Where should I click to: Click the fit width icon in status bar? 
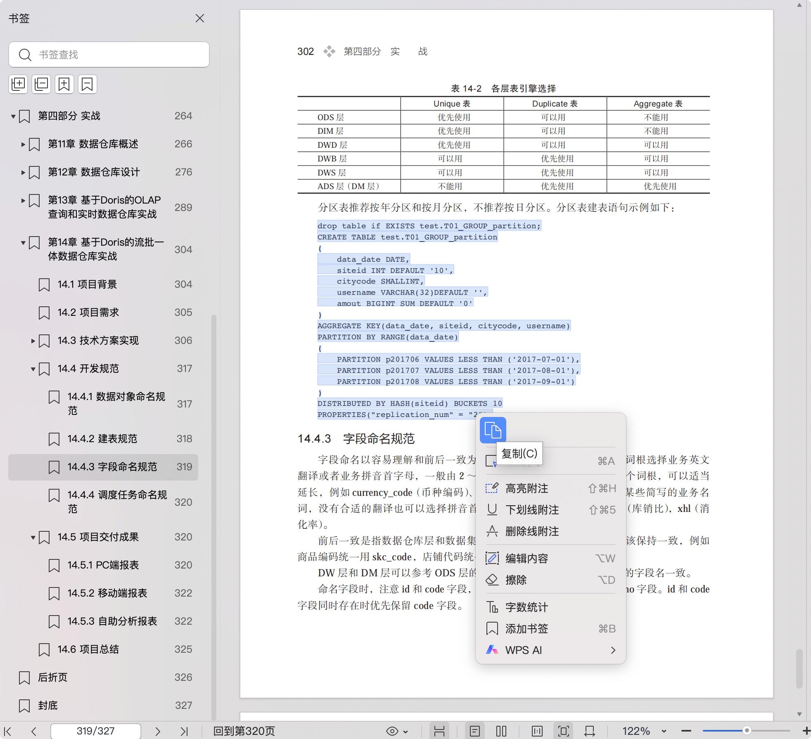tap(590, 731)
